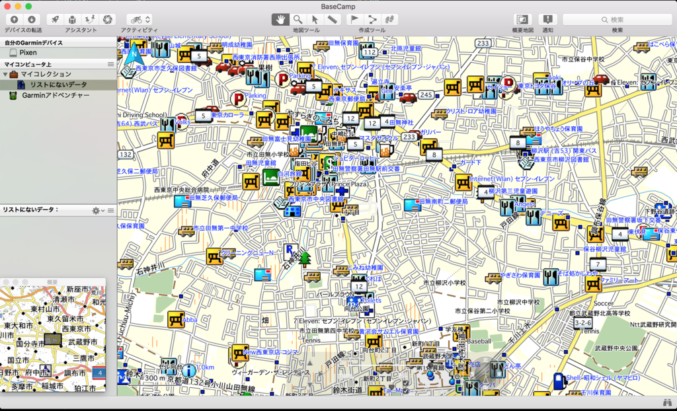Select the route creation tool

coord(372,19)
